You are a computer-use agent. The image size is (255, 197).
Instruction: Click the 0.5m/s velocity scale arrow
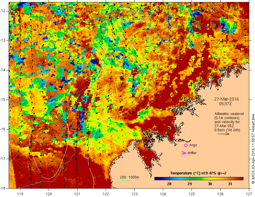[x=223, y=134]
